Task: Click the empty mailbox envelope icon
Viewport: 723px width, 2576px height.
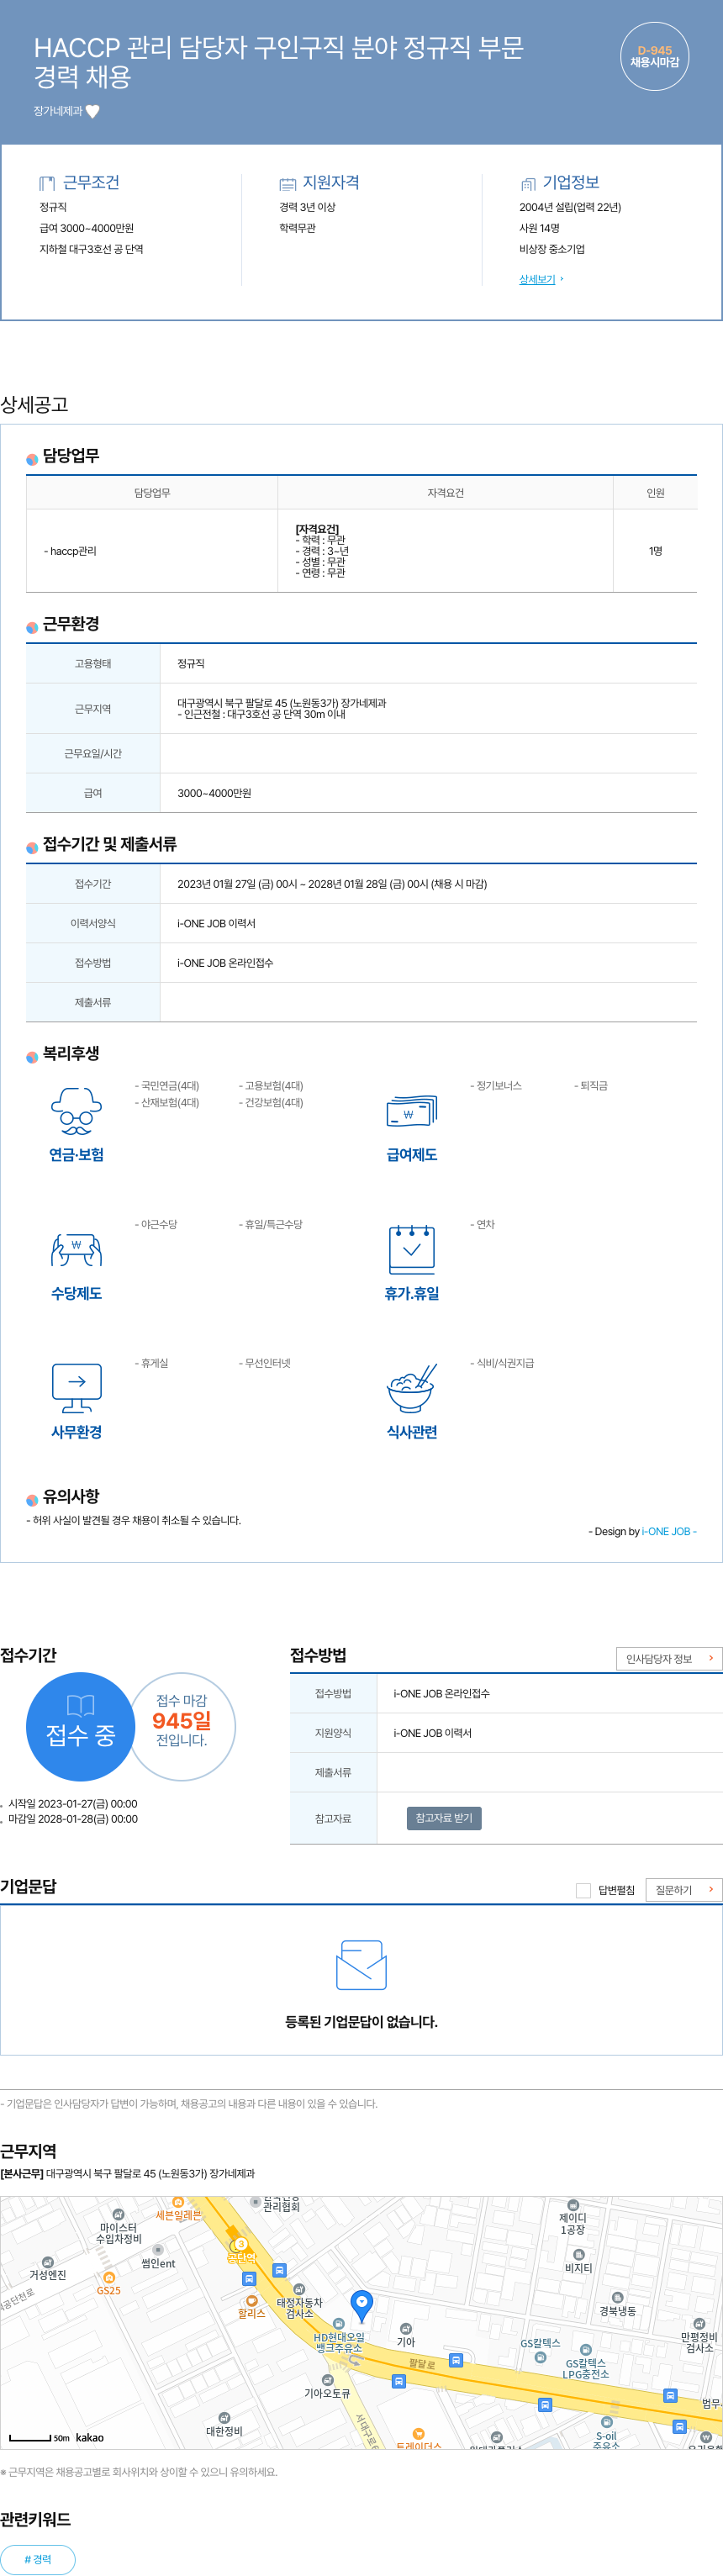Action: [x=361, y=1965]
